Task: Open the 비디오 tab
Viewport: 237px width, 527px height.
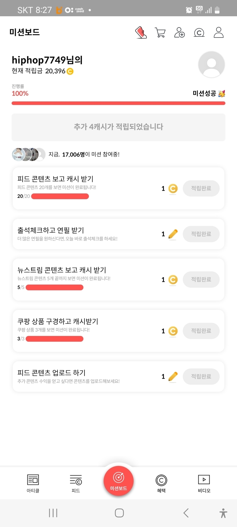Action: coord(204,483)
